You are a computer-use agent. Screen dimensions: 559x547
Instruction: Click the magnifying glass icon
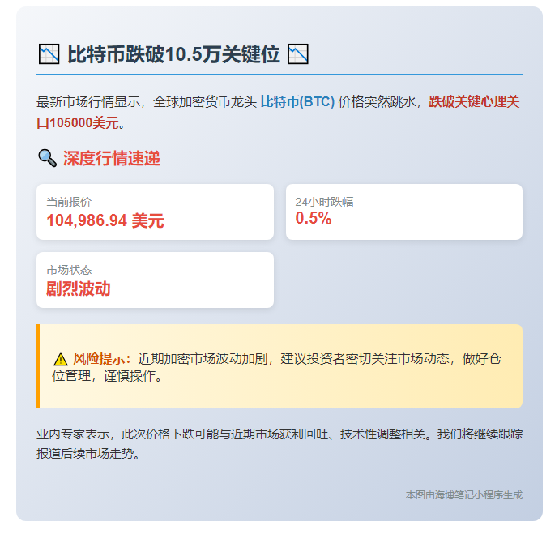click(48, 158)
